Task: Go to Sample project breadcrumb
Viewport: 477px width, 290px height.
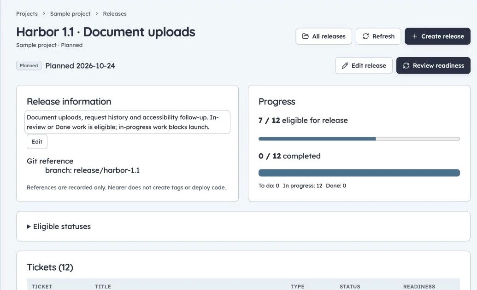Action: [70, 14]
